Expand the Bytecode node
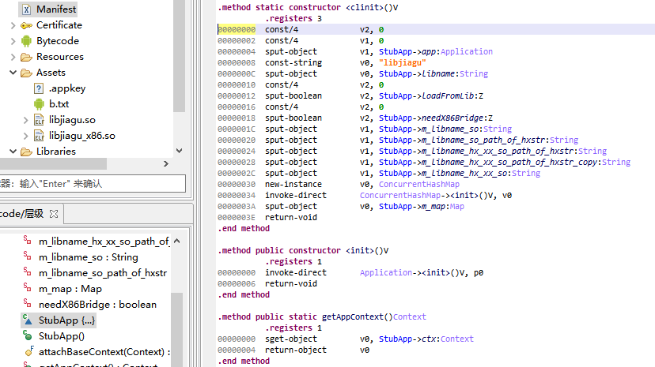 pos(13,41)
